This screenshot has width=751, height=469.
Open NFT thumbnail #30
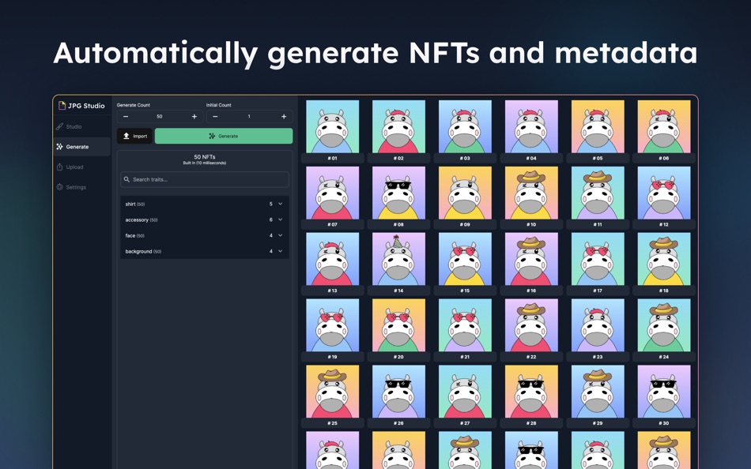[664, 392]
